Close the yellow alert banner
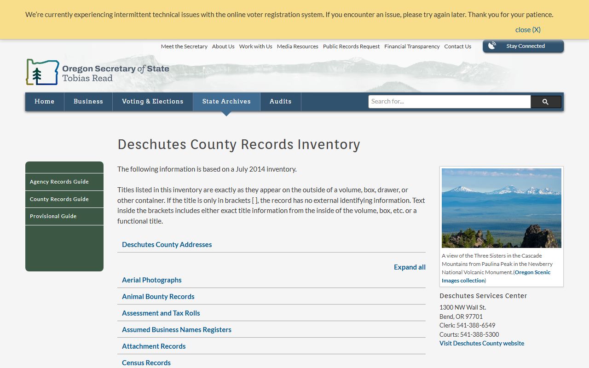Viewport: 589px width, 368px height. point(528,29)
